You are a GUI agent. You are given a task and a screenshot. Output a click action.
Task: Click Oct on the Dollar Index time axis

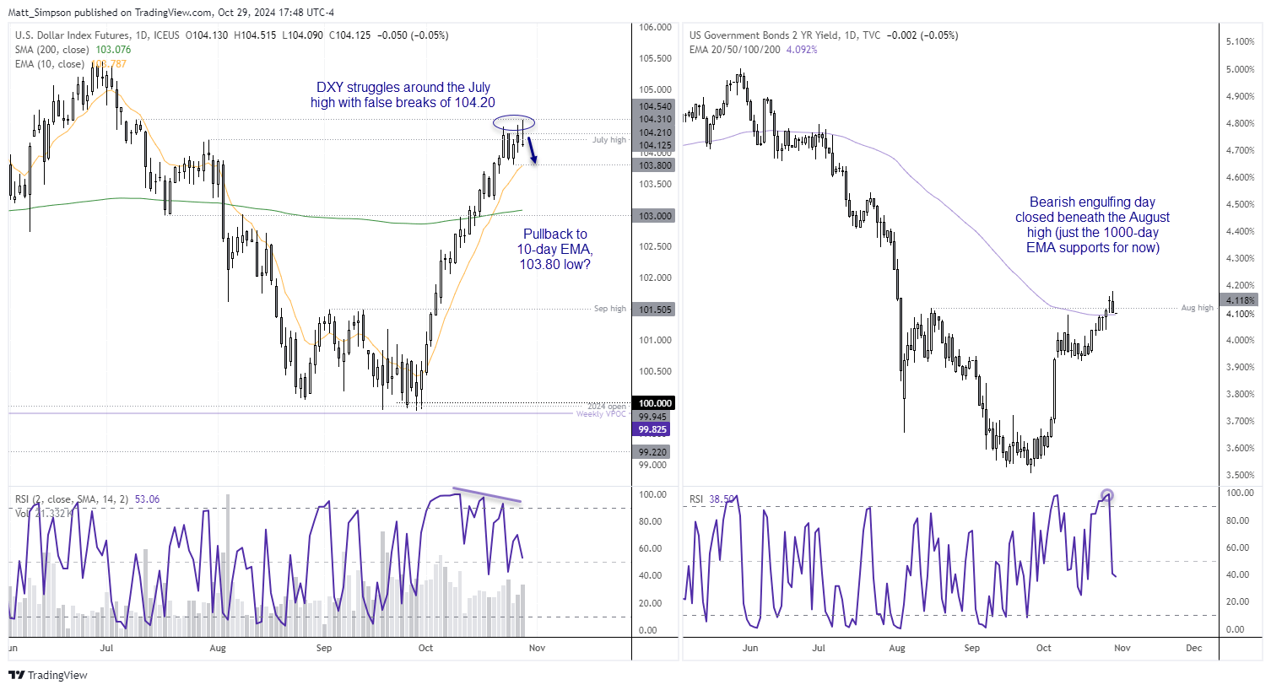[x=425, y=648]
